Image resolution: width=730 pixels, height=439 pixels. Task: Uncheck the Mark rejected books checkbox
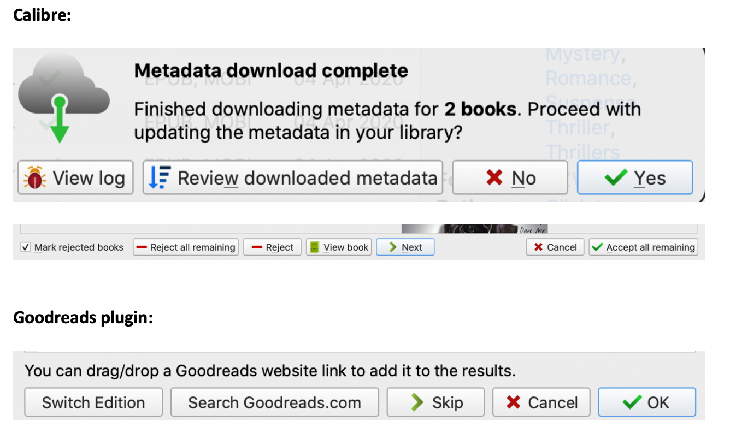tap(25, 247)
